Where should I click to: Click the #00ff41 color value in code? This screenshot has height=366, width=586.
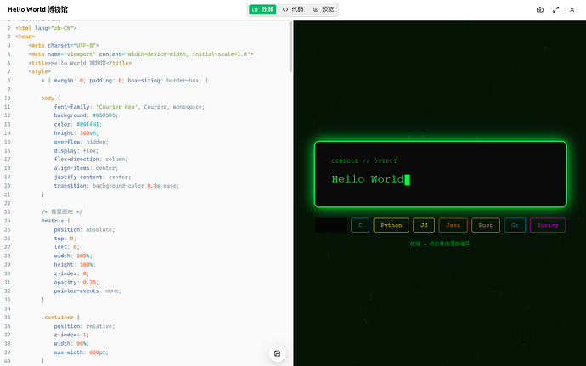pos(89,124)
